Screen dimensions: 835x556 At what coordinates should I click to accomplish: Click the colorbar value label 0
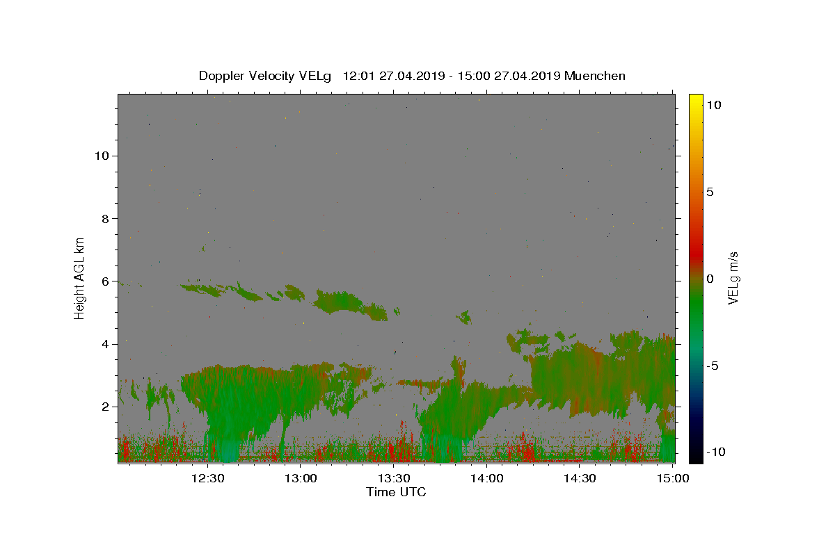point(710,279)
